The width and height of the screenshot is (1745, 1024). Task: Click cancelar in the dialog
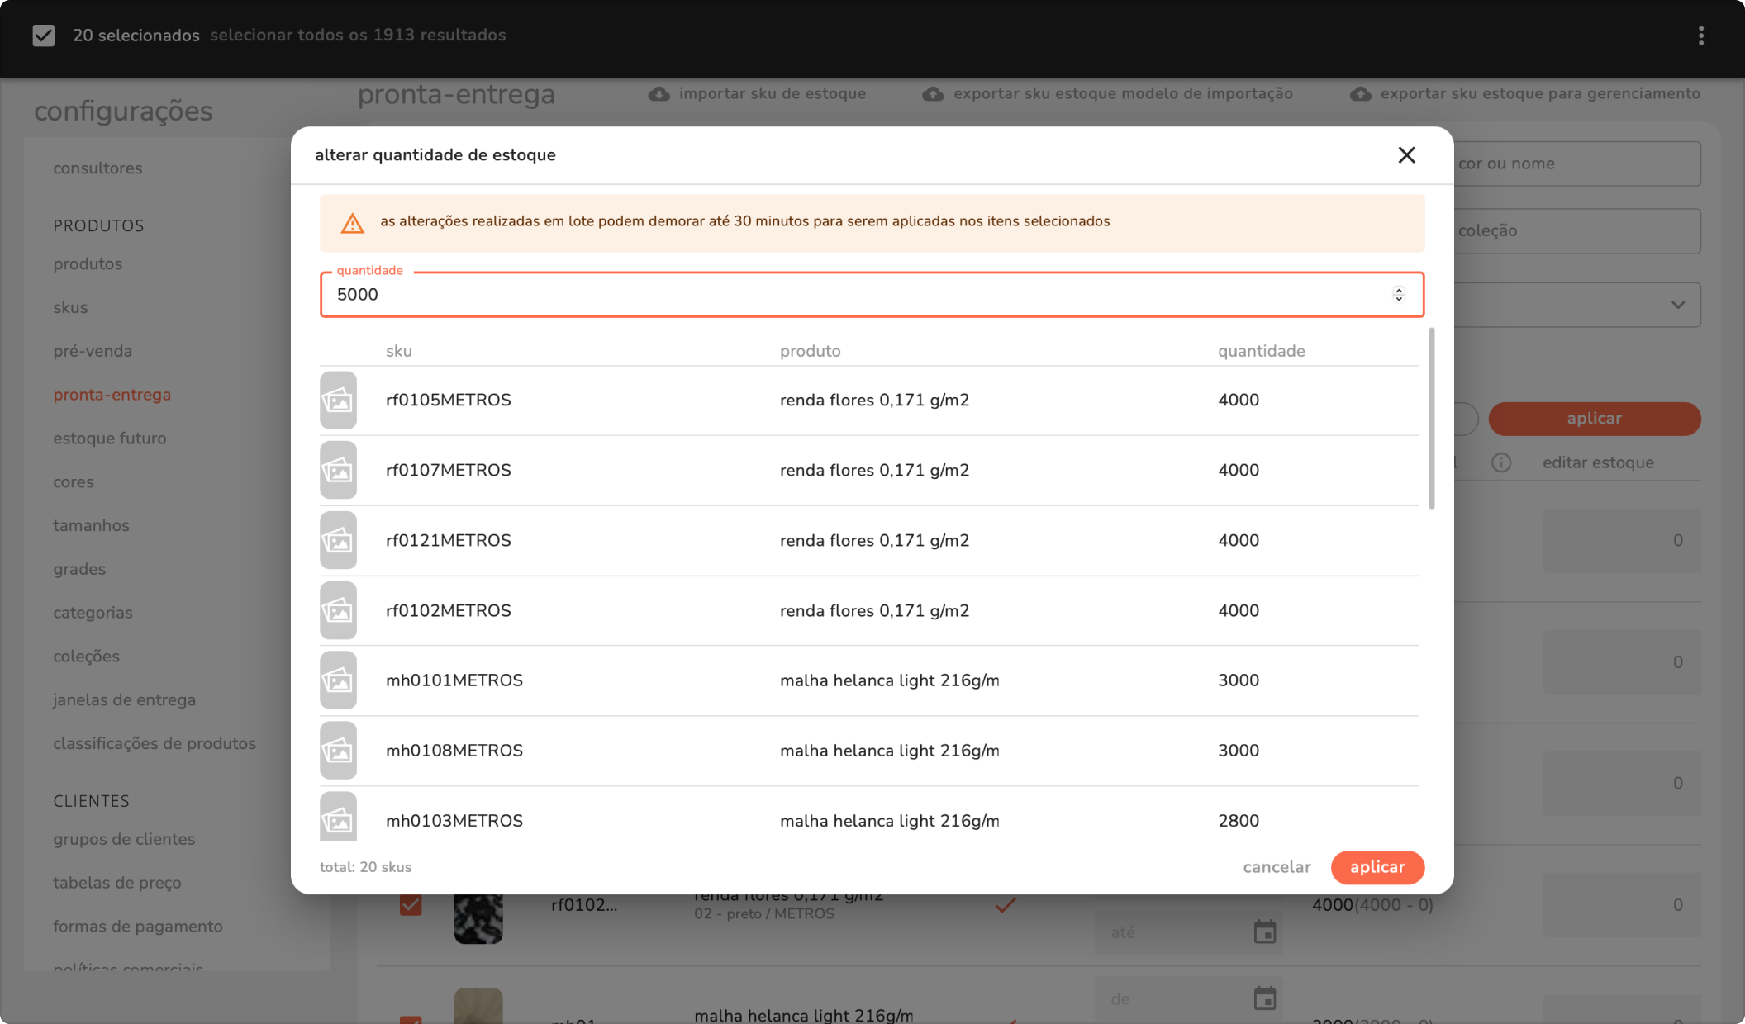[1277, 867]
